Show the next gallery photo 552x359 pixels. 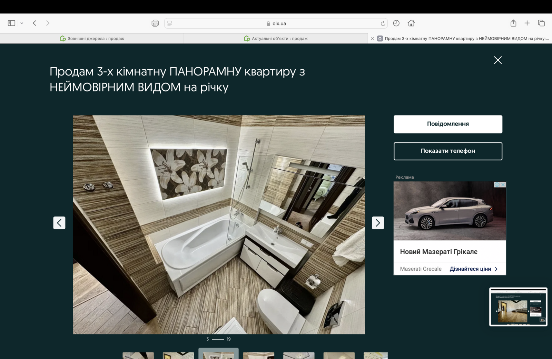378,223
